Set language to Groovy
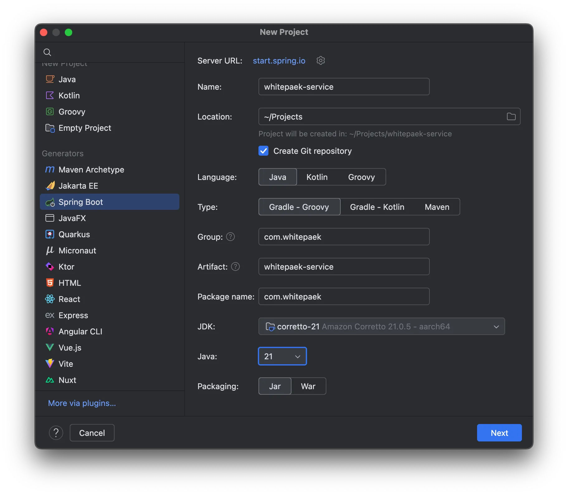Screen dimensions: 568x495 pyautogui.click(x=361, y=177)
